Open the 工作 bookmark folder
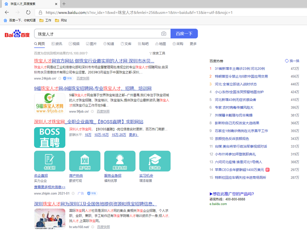Image resolution: width=307 pixels, height=231 pixels. coord(45,20)
